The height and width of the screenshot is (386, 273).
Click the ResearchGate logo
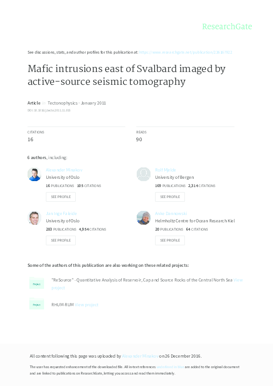(227, 26)
